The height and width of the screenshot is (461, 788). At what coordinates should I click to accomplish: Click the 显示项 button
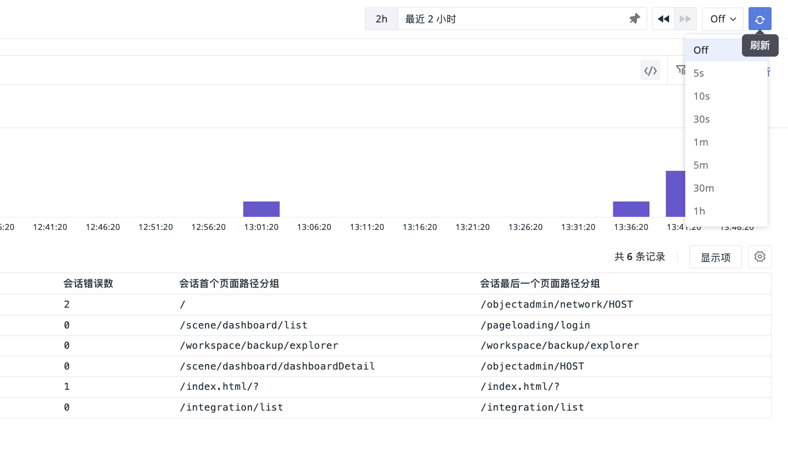coord(715,257)
